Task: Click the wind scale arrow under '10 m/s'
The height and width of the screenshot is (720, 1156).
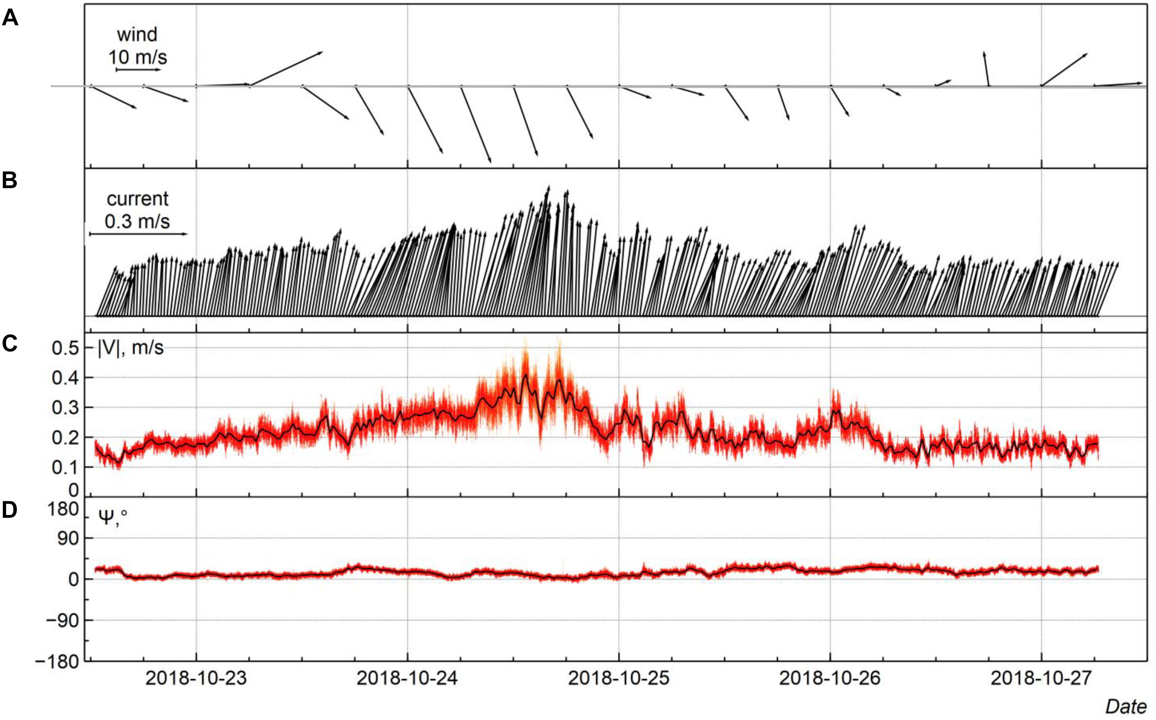Action: pos(139,70)
